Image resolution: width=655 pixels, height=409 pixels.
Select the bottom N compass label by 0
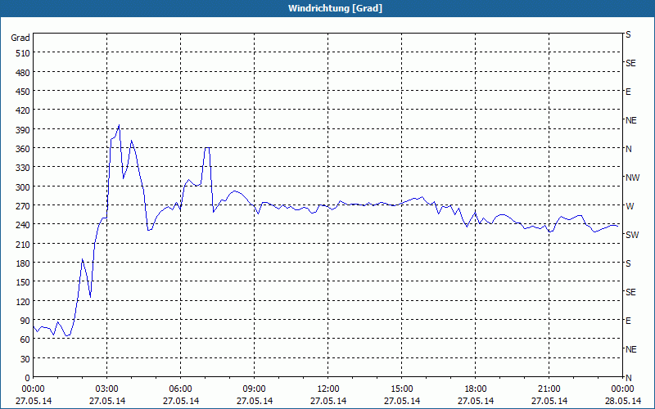pyautogui.click(x=629, y=378)
